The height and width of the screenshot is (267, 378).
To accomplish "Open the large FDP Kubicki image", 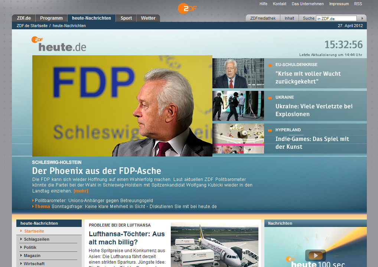I will (122, 106).
